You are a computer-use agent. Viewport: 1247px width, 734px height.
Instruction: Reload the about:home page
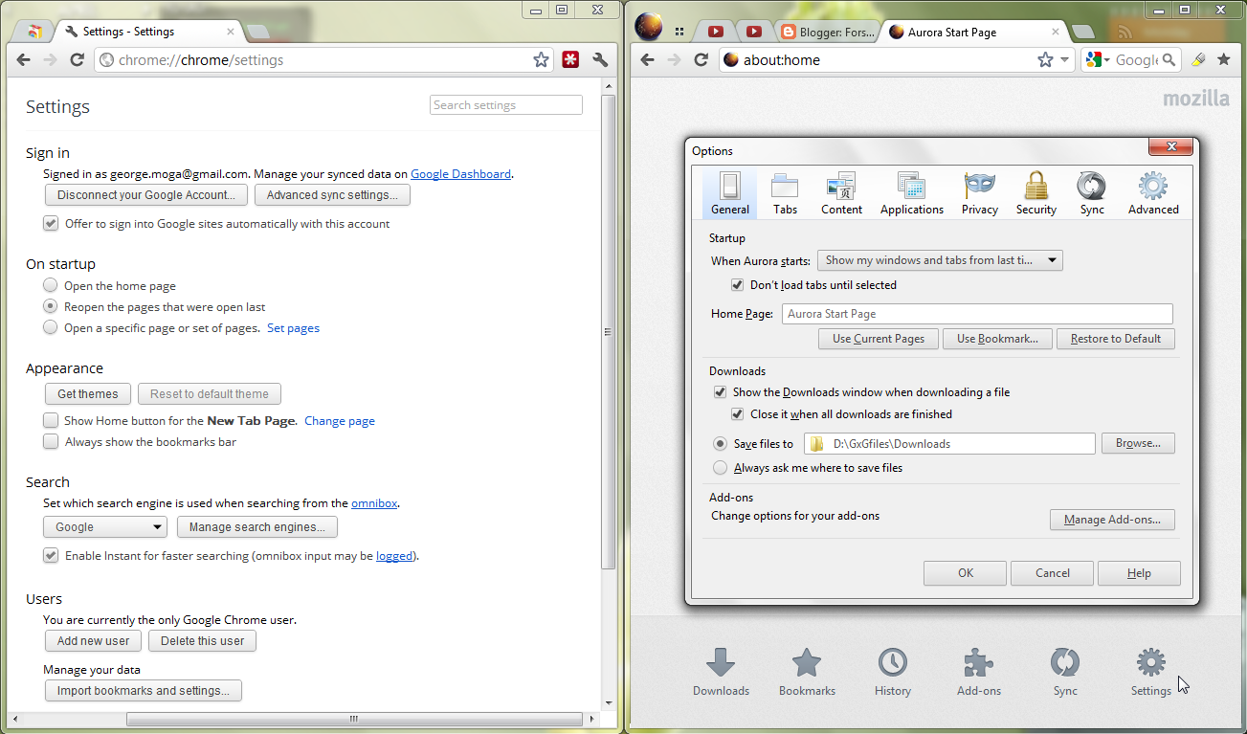701,60
